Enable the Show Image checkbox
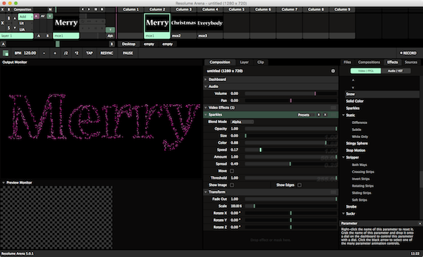This screenshot has height=257, width=423. (x=232, y=185)
